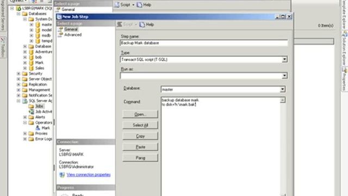This screenshot has width=348, height=196.
Task: Click the Parse button
Action: point(140,158)
